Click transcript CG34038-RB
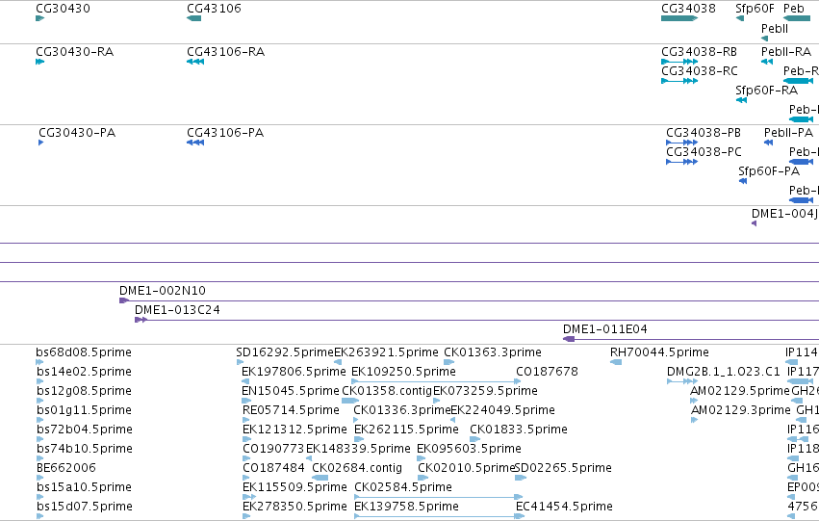 coord(699,52)
